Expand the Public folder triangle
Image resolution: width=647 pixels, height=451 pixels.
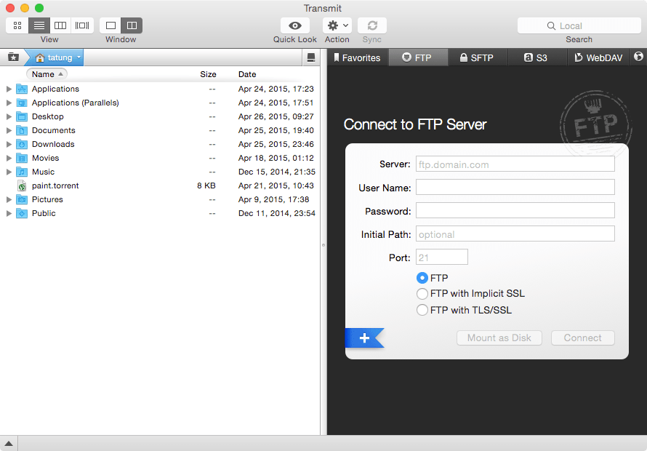tap(9, 213)
